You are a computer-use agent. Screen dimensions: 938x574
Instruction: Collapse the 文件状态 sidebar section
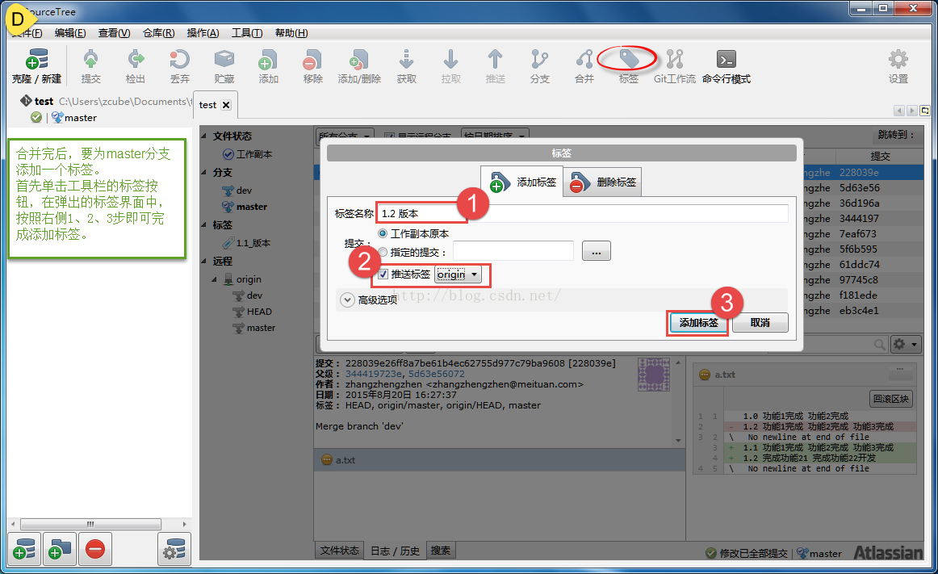coord(204,136)
